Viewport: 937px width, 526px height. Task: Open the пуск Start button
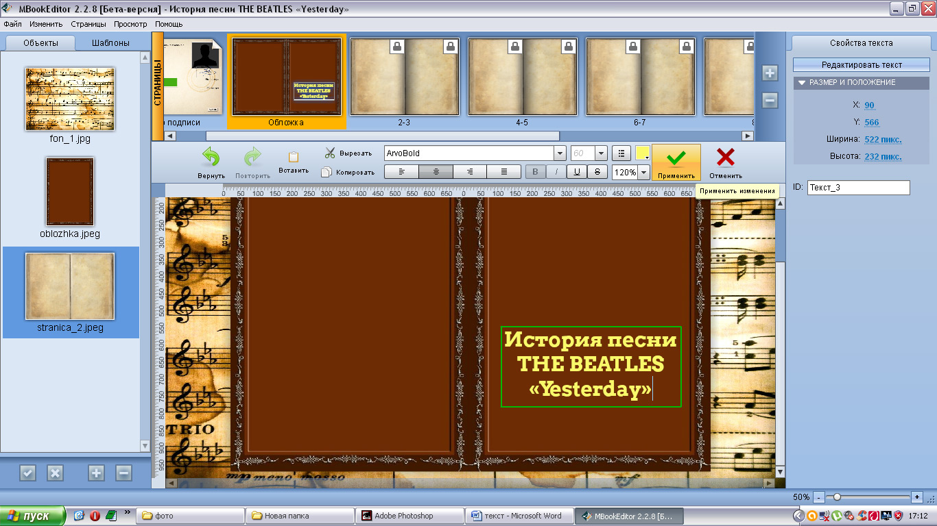coord(33,516)
